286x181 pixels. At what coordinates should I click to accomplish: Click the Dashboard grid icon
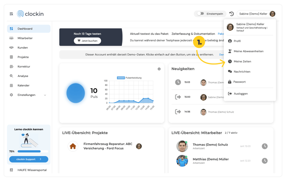[x=11, y=29]
